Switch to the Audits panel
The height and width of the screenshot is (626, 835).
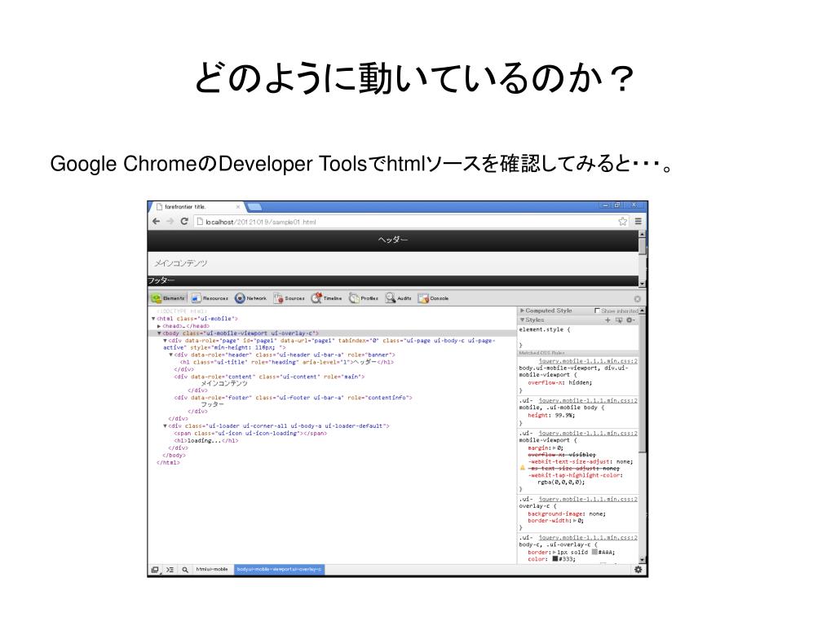click(x=398, y=298)
